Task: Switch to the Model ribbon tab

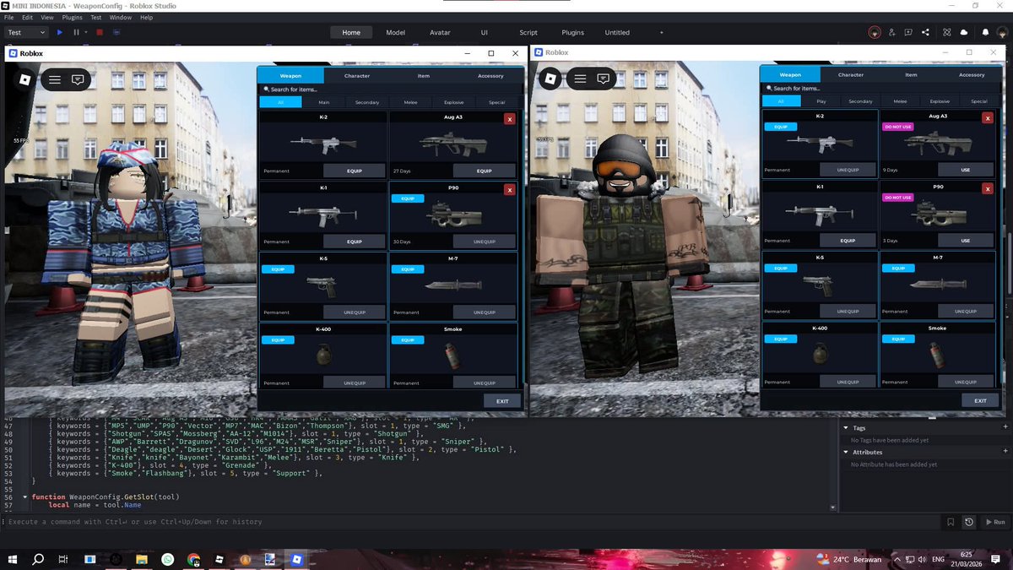Action: tap(395, 32)
